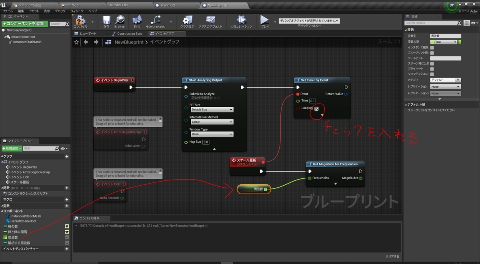Image resolution: width=480 pixels, height=264 pixels.
Task: Enable シネマティクス checkbox
Action: pos(432,74)
